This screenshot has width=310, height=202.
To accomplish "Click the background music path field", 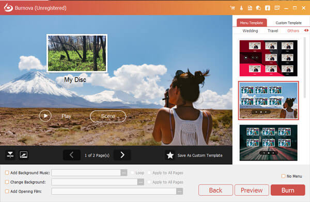I will [x=86, y=173].
